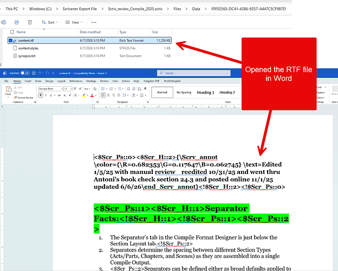
Task: Switch to the Insert ribbon tab
Action: point(28,81)
